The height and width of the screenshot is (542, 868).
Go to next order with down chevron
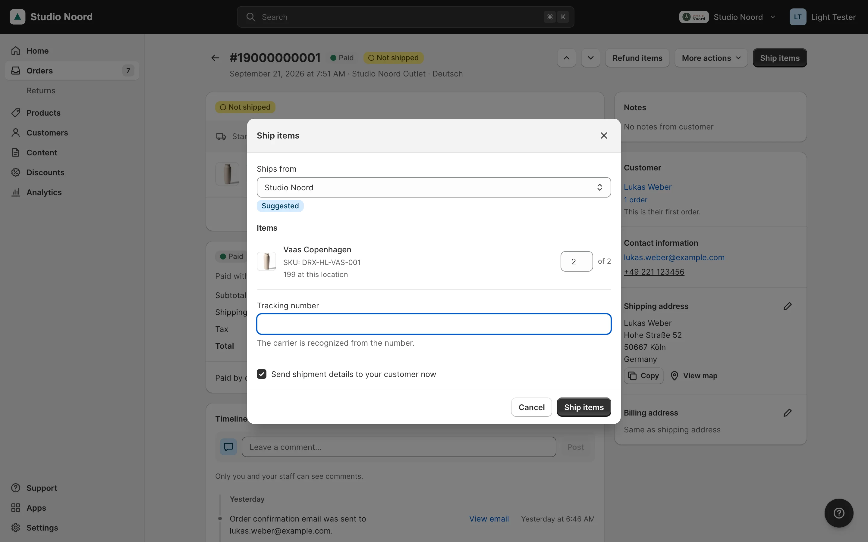pos(590,58)
